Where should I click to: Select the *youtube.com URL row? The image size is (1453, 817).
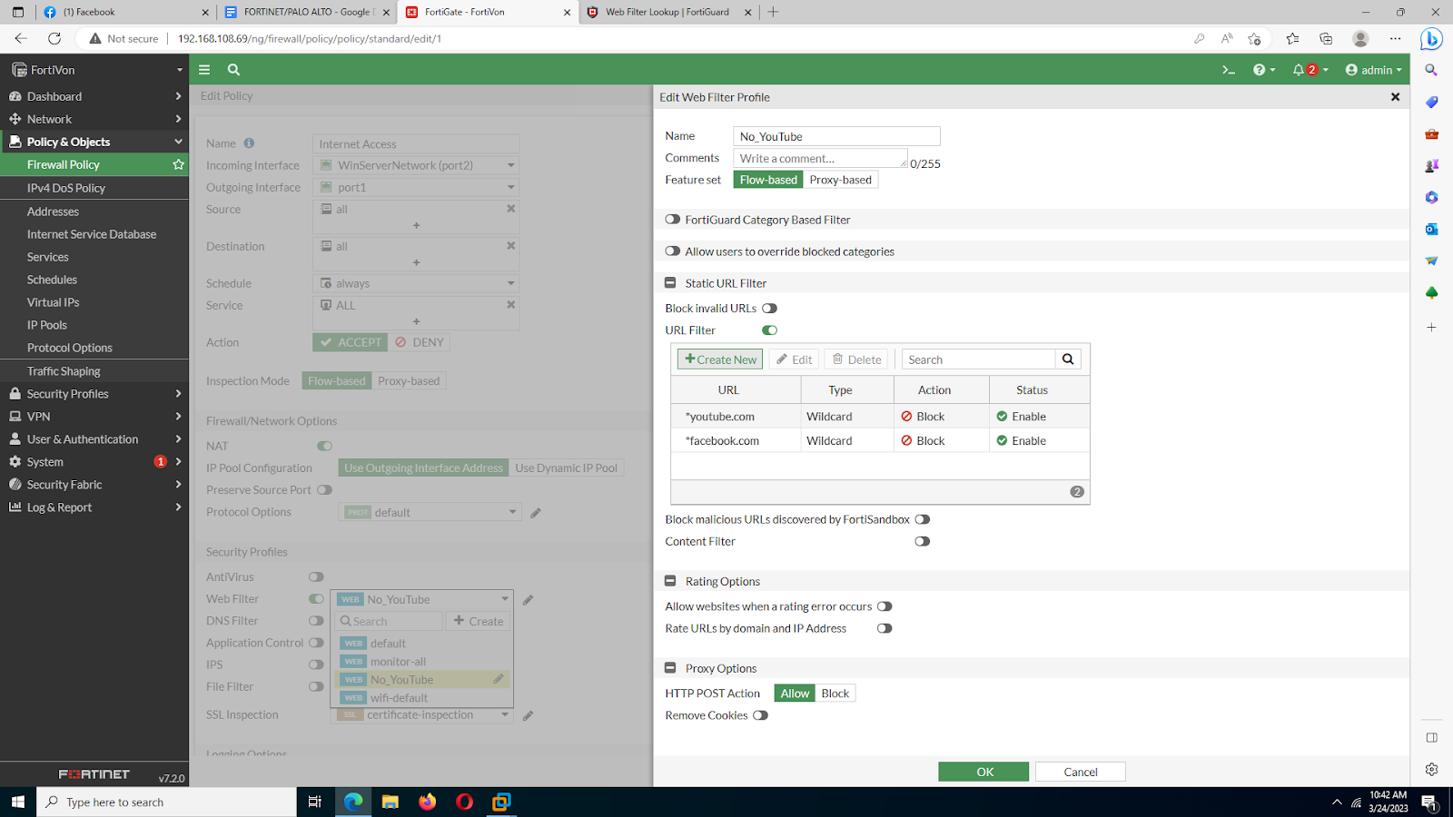[880, 417]
